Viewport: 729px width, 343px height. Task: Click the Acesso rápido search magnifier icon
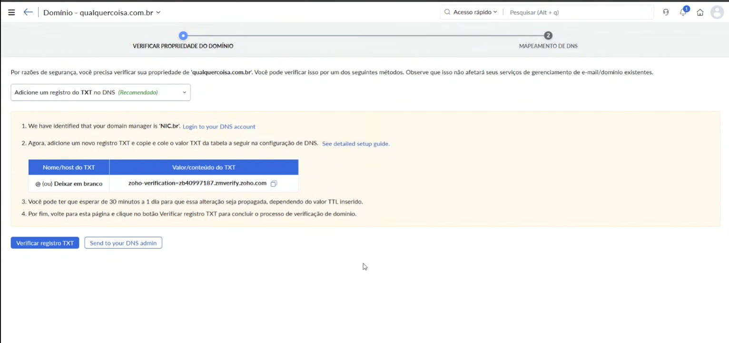click(x=447, y=12)
